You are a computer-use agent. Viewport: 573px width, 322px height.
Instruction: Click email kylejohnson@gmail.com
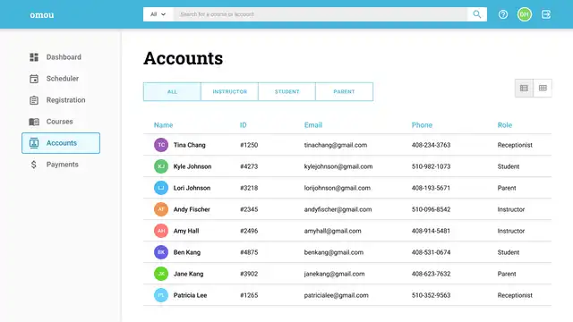click(x=338, y=166)
